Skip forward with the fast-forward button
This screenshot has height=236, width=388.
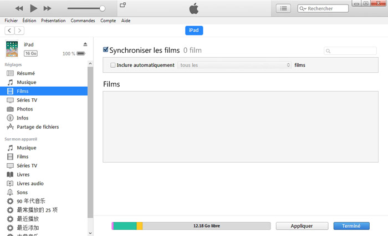pyautogui.click(x=47, y=8)
